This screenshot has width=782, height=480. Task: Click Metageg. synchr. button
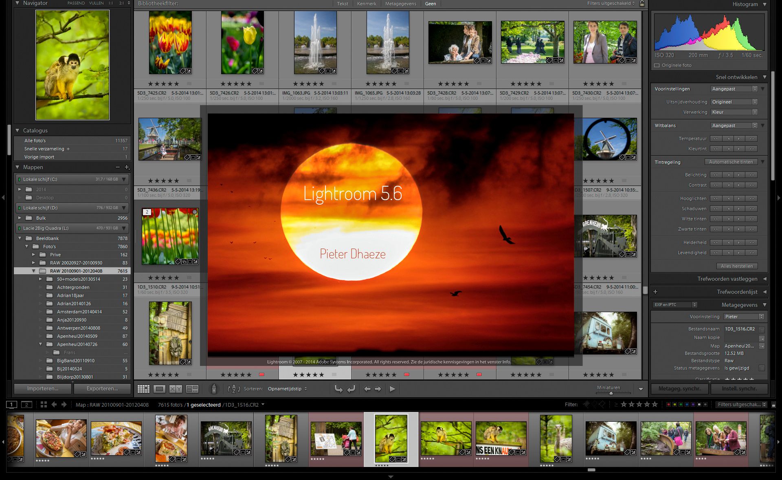(679, 388)
